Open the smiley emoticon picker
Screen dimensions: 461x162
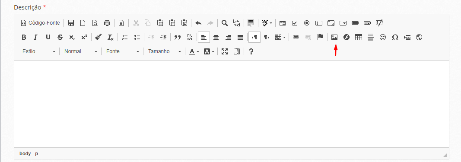(x=382, y=37)
